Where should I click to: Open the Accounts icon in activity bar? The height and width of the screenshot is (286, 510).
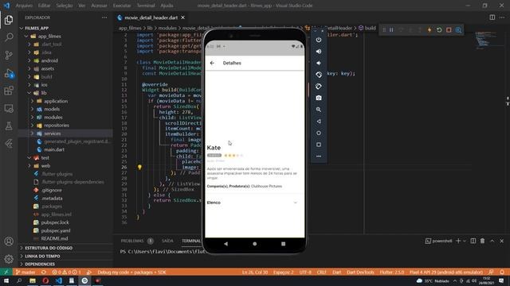9,242
